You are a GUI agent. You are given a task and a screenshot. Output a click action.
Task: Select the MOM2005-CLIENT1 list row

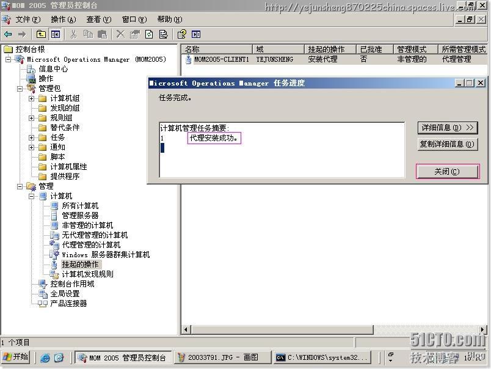pos(335,59)
